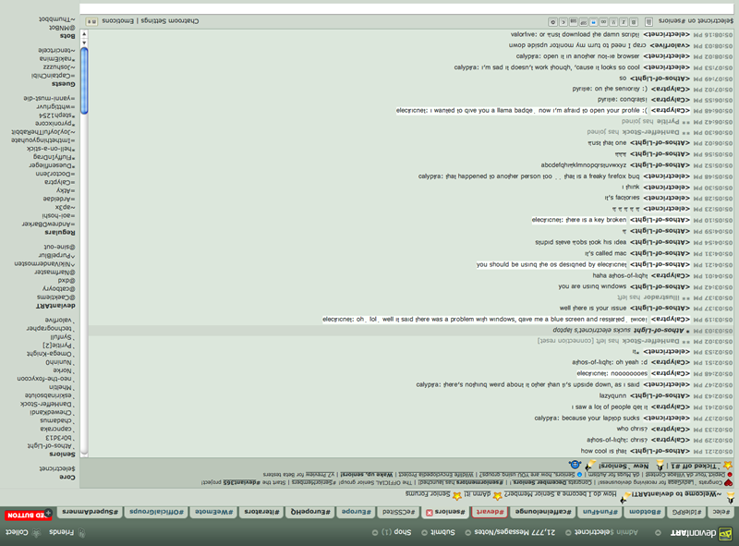Open the 'Ticked off #1' topic link
Image resolution: width=739 pixels, height=546 pixels.
(696, 466)
